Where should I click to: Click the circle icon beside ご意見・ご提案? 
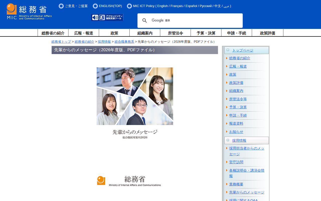61,6
